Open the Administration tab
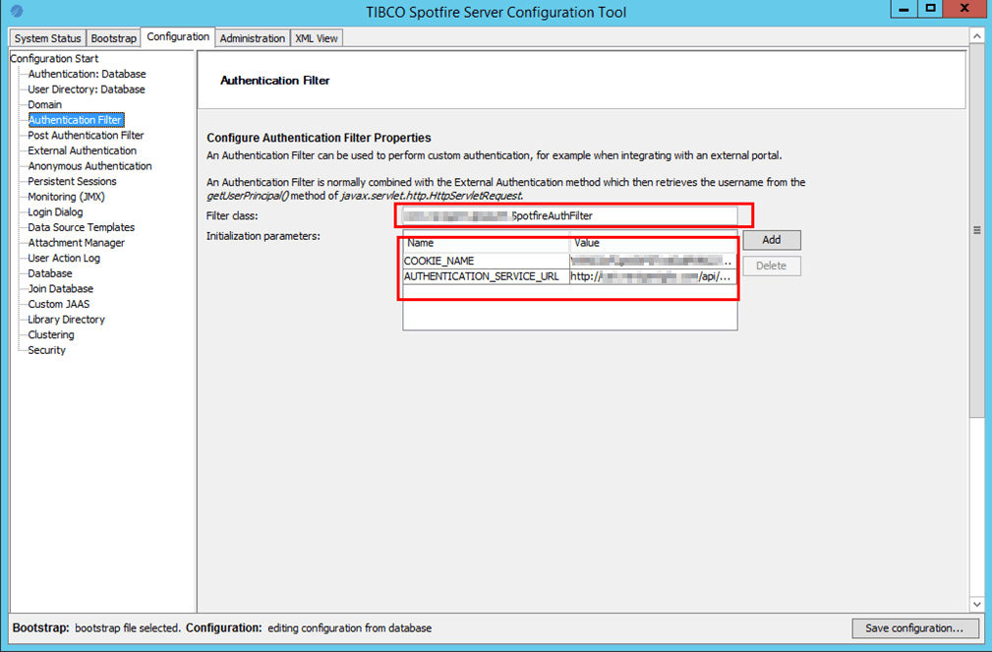The width and height of the screenshot is (992, 652). click(253, 38)
